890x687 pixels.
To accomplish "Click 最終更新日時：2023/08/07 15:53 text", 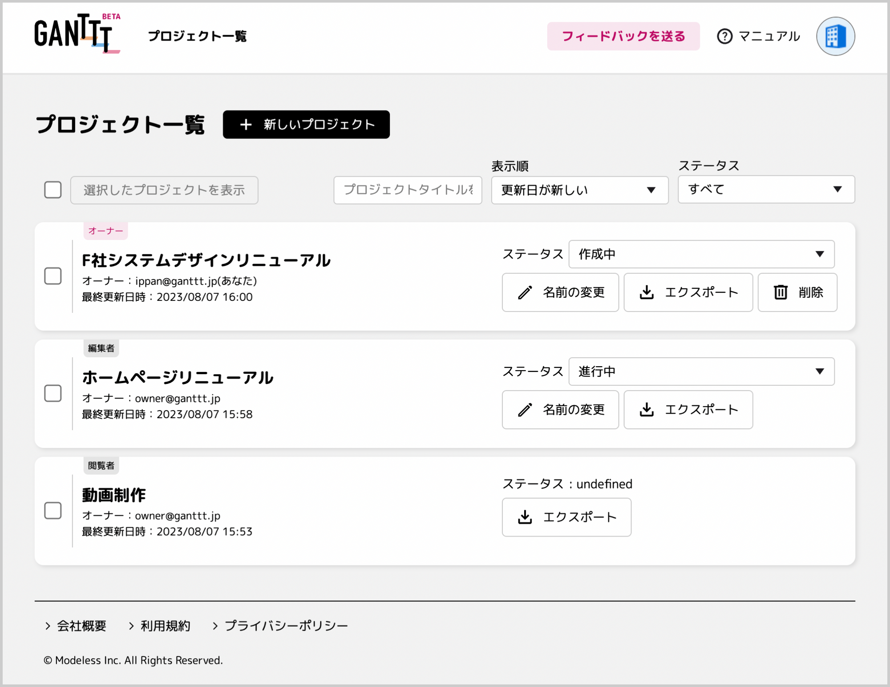I will coord(167,532).
